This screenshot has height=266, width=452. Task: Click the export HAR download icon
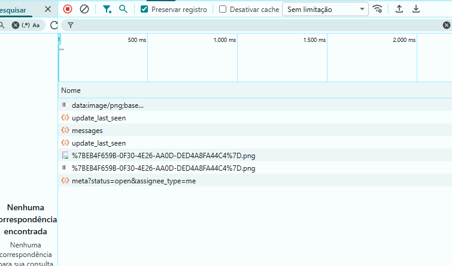click(416, 9)
